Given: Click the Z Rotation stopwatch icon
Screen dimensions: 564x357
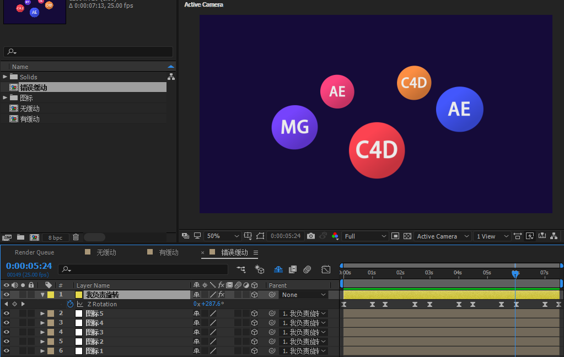Looking at the screenshot, I should 70,304.
